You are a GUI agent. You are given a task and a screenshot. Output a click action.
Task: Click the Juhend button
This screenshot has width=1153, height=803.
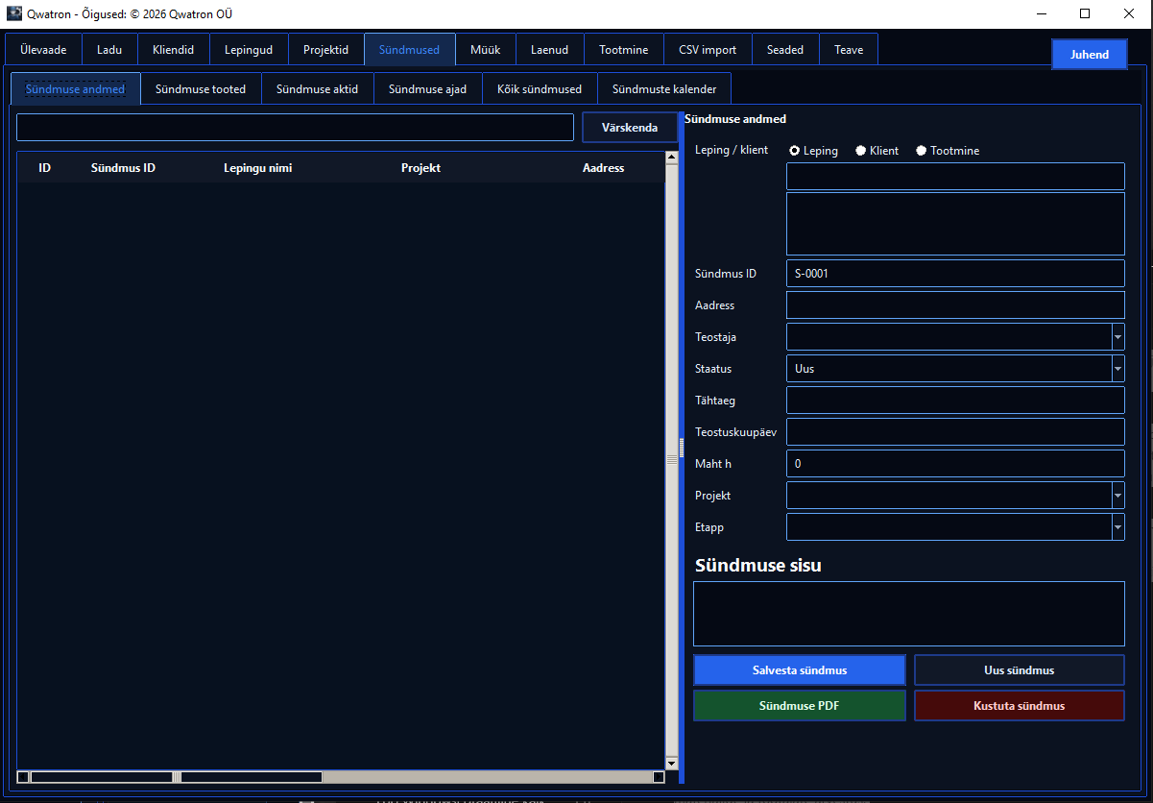(x=1090, y=55)
